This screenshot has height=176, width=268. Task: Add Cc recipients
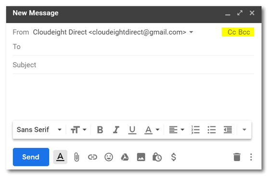(x=232, y=32)
